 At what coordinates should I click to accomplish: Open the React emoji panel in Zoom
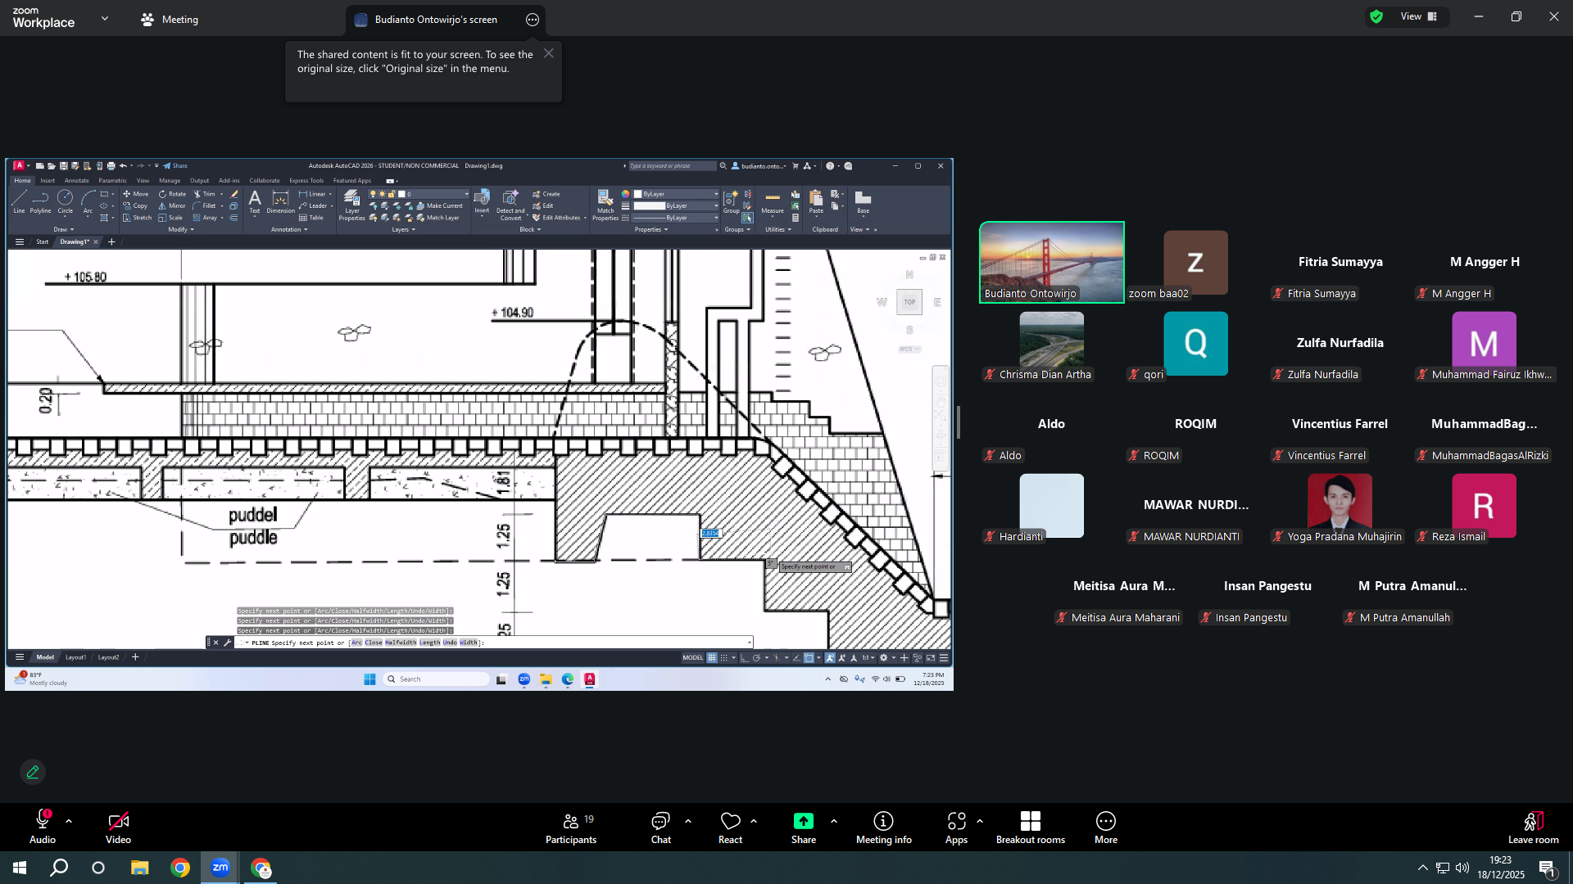[730, 828]
